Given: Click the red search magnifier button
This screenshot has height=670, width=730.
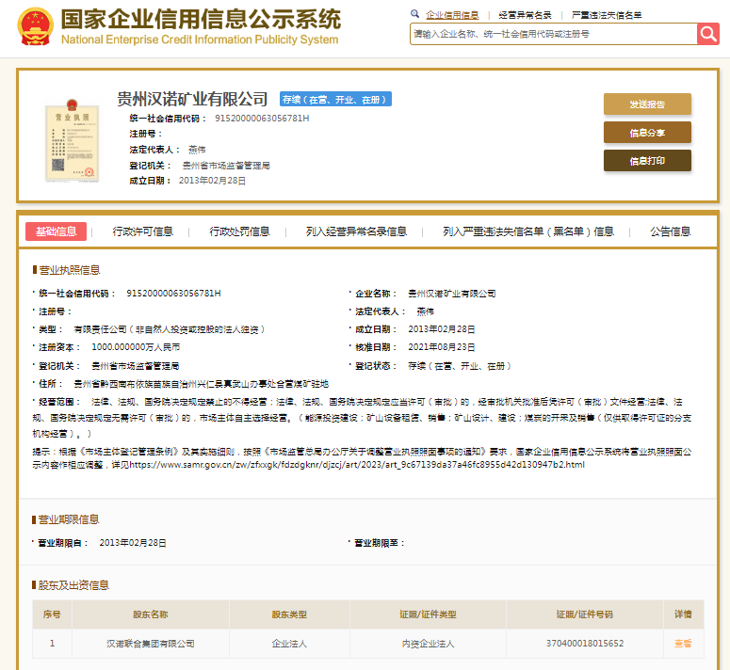Looking at the screenshot, I should pyautogui.click(x=707, y=34).
